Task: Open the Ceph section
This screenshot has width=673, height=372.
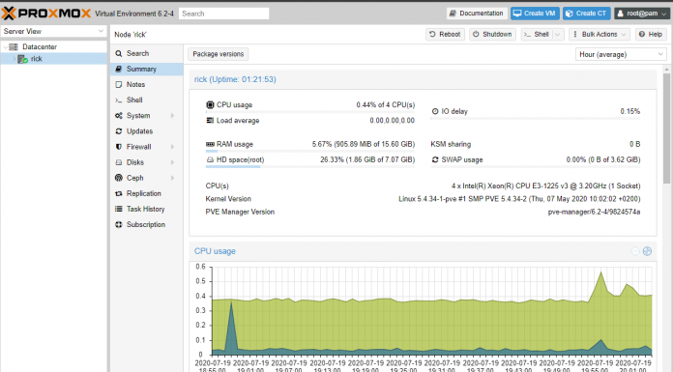Action: pos(146,178)
